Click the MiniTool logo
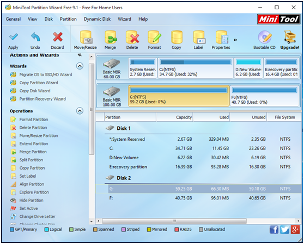Image resolution: width=304 pixels, height=244 pixels. pyautogui.click(x=278, y=19)
